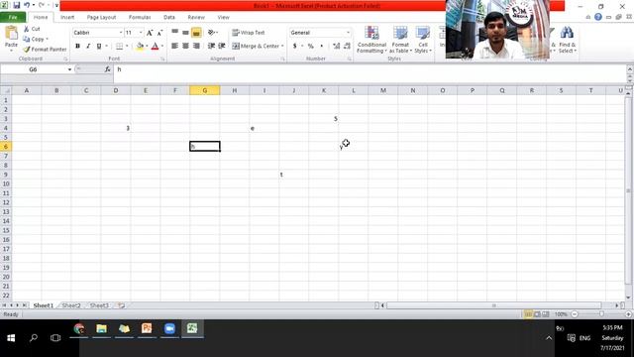Open the General number format dropdown

(x=348, y=33)
